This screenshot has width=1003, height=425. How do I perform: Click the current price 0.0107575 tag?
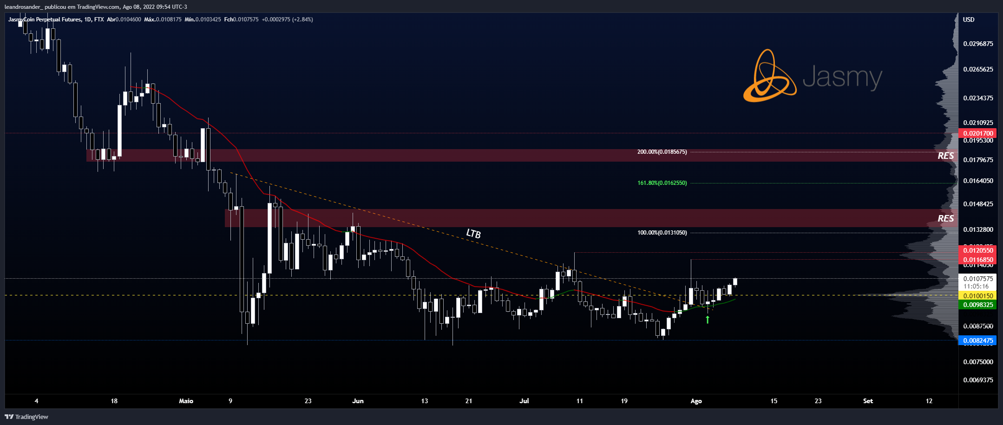[x=977, y=279]
